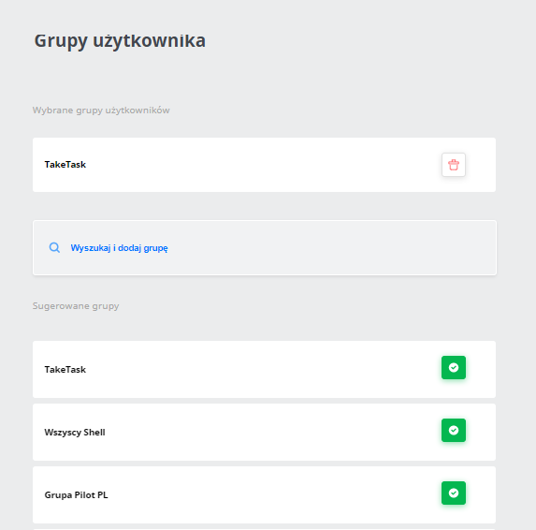Click the Wybrane grupy użytkowników label
The image size is (536, 530).
coord(101,110)
